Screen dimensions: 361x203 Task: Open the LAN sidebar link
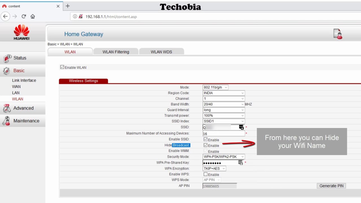click(x=16, y=93)
